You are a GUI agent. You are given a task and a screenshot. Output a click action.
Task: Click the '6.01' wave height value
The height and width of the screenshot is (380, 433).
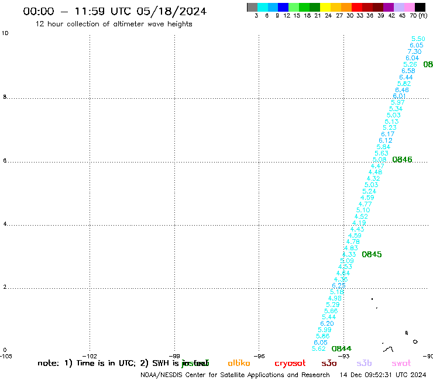click(399, 96)
